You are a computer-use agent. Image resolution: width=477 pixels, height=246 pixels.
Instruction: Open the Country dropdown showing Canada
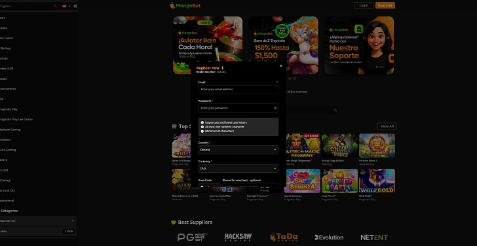pyautogui.click(x=238, y=150)
